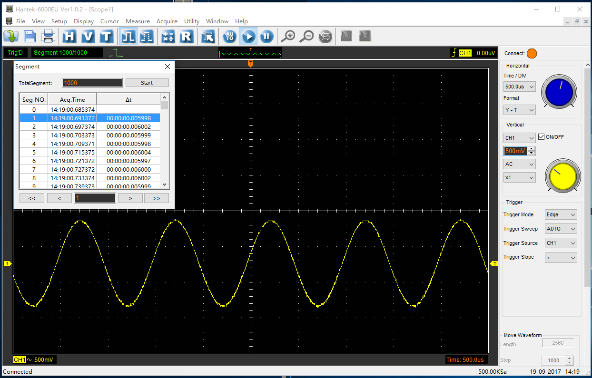The width and height of the screenshot is (592, 378).
Task: Click the Start button in Segment dialog
Action: pos(147,83)
